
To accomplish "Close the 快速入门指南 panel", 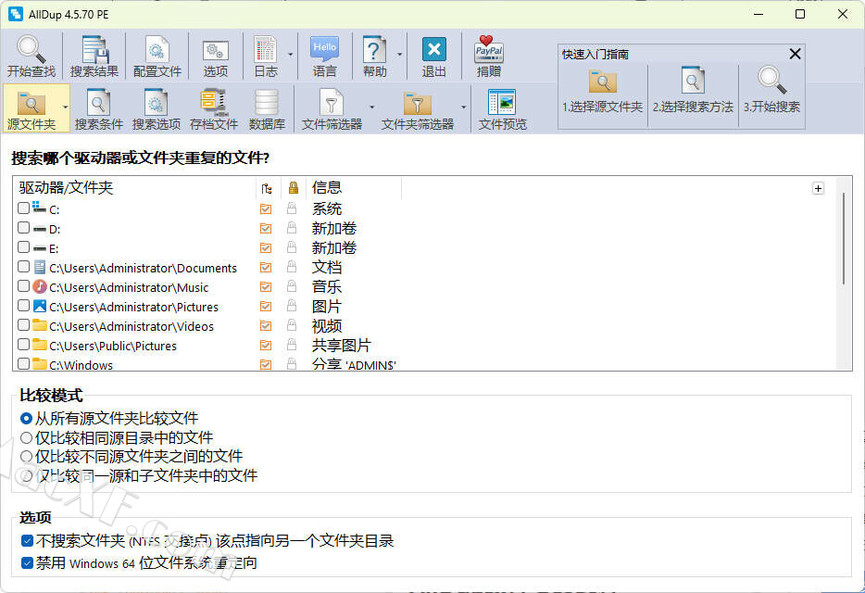I will (795, 54).
